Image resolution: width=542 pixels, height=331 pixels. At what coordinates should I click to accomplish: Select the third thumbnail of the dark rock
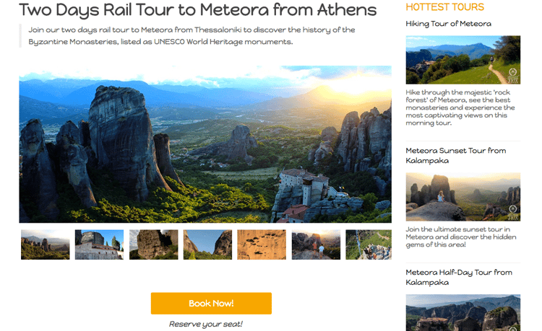(153, 244)
